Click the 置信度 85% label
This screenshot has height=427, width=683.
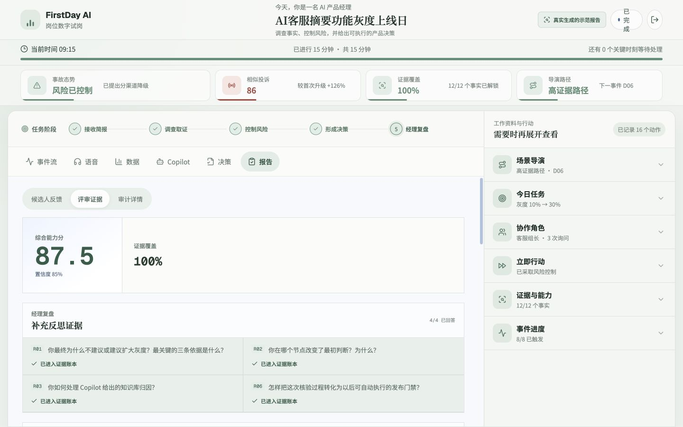(49, 274)
